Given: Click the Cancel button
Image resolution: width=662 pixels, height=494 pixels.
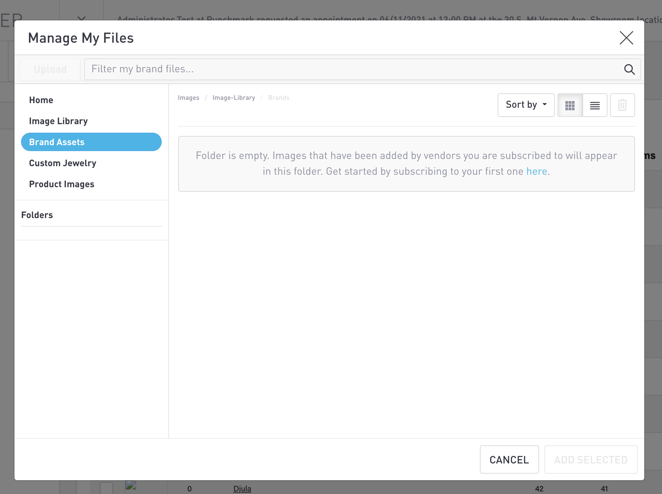Looking at the screenshot, I should click(509, 460).
